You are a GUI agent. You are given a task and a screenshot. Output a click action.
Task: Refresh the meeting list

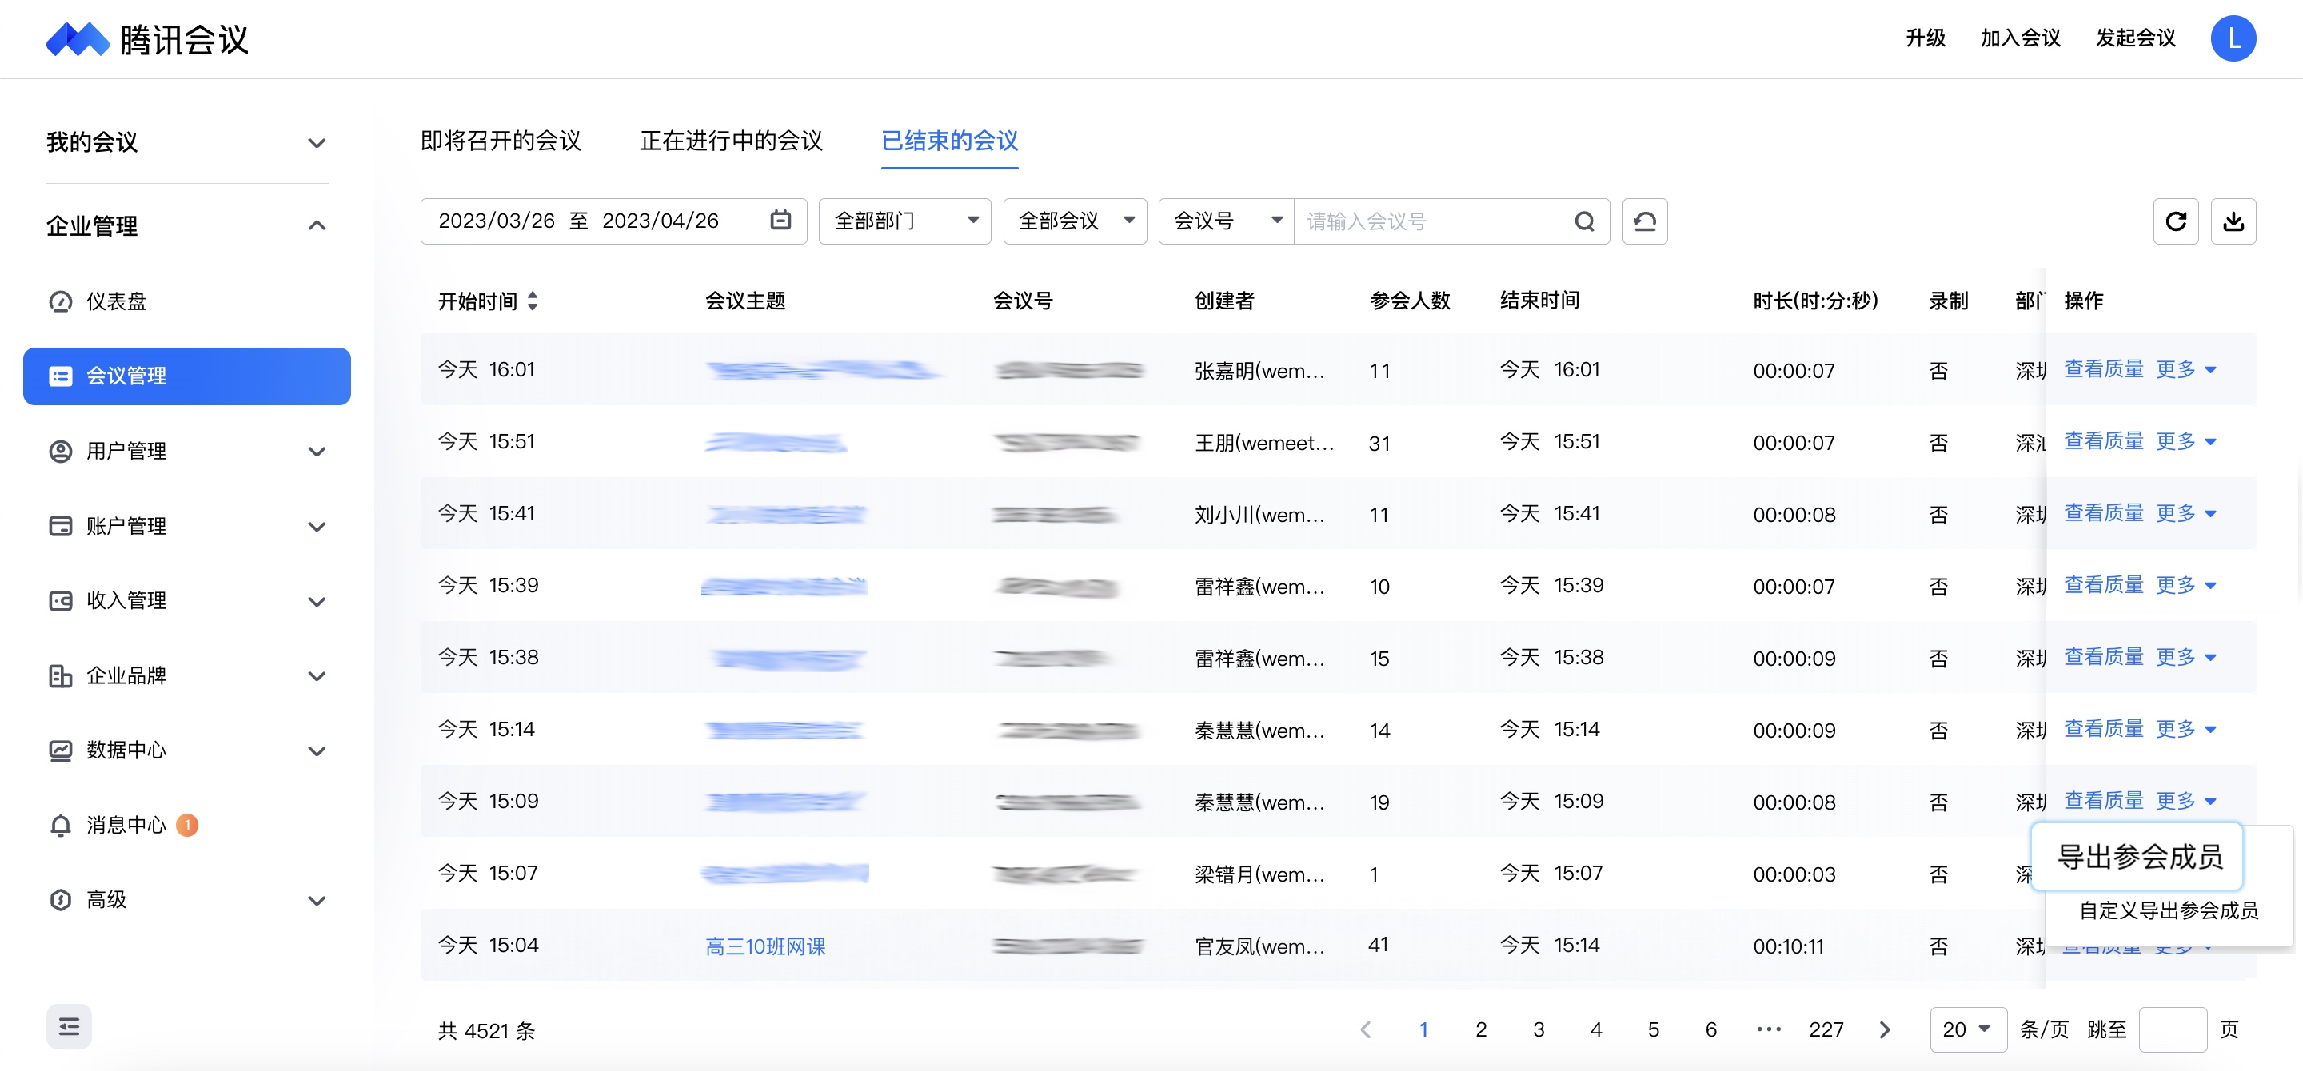point(2176,221)
